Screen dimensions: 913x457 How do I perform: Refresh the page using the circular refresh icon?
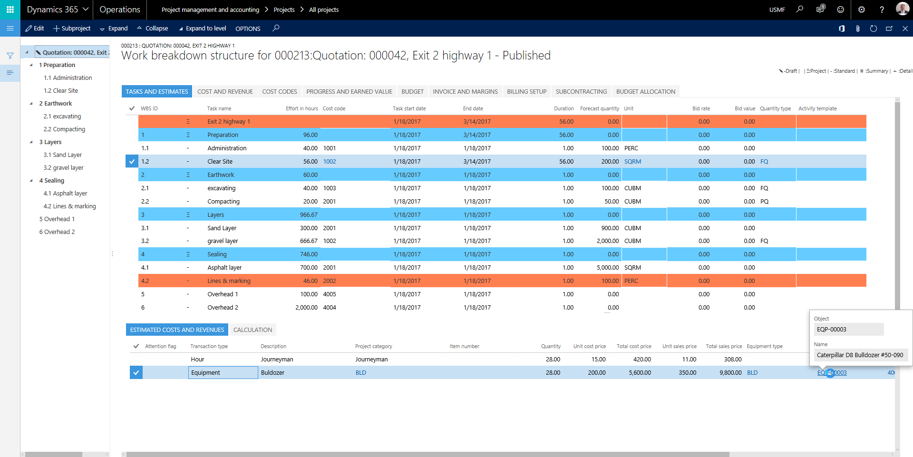click(874, 29)
